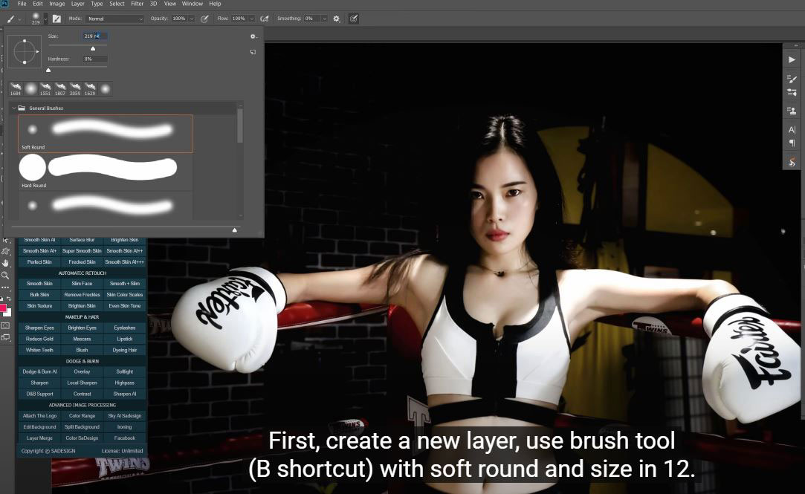
Task: Collapse the General Brushes folder
Action: tap(13, 108)
